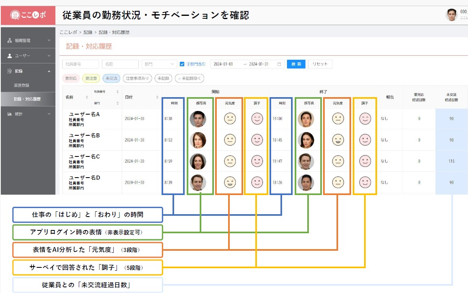Click the 名前 input field
The image size is (468, 293).
coord(120,64)
